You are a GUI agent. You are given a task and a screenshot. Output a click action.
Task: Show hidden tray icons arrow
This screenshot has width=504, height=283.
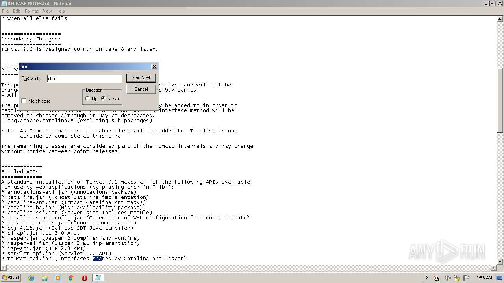427,278
